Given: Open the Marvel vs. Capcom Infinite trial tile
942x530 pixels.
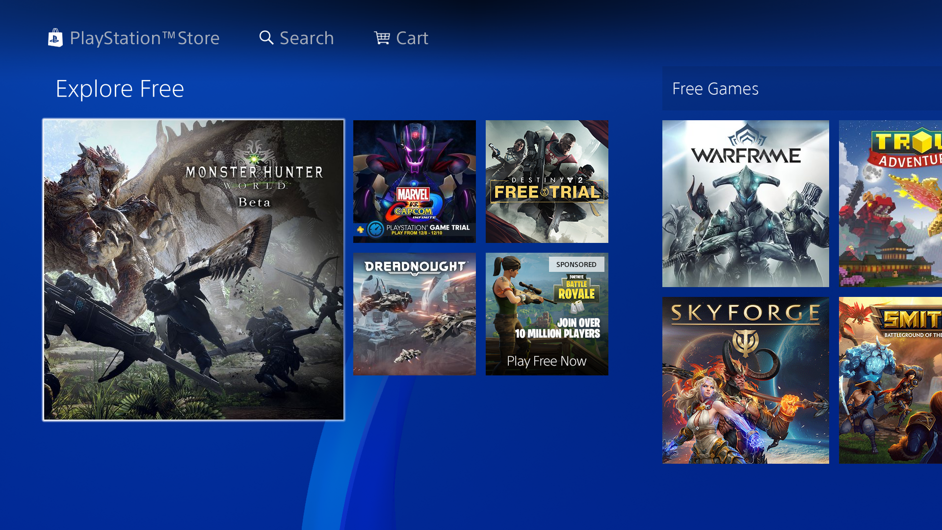Looking at the screenshot, I should [x=415, y=182].
